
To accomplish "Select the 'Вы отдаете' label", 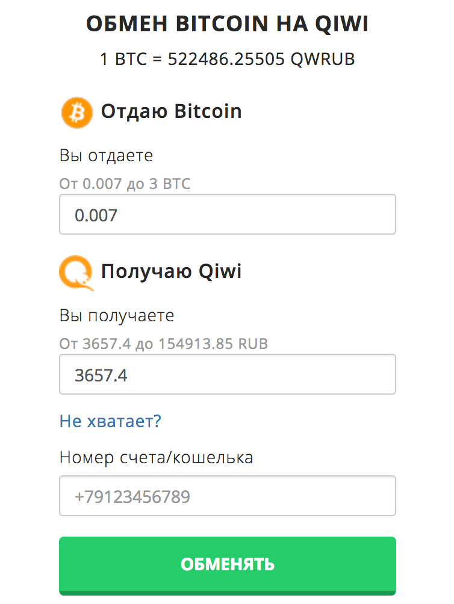I will coord(106,155).
